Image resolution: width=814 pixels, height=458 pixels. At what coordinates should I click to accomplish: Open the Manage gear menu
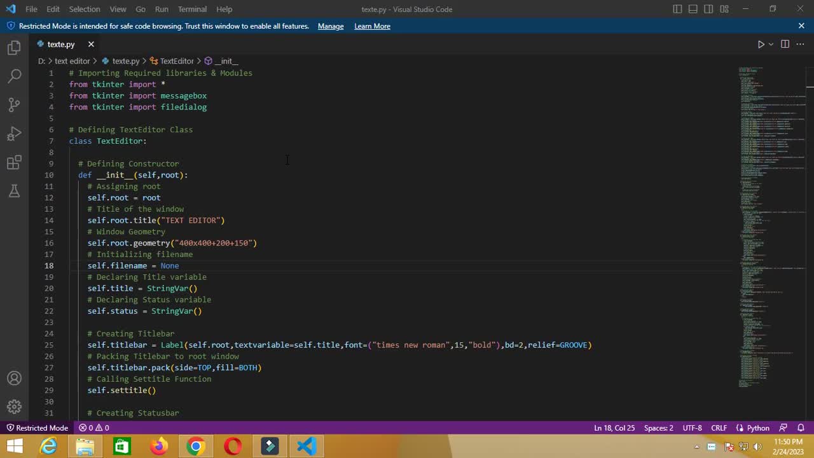pyautogui.click(x=14, y=406)
